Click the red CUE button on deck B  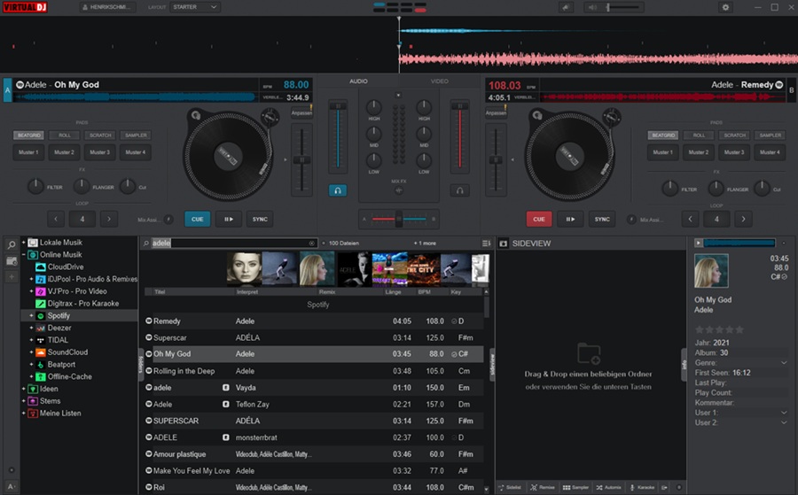pos(539,219)
